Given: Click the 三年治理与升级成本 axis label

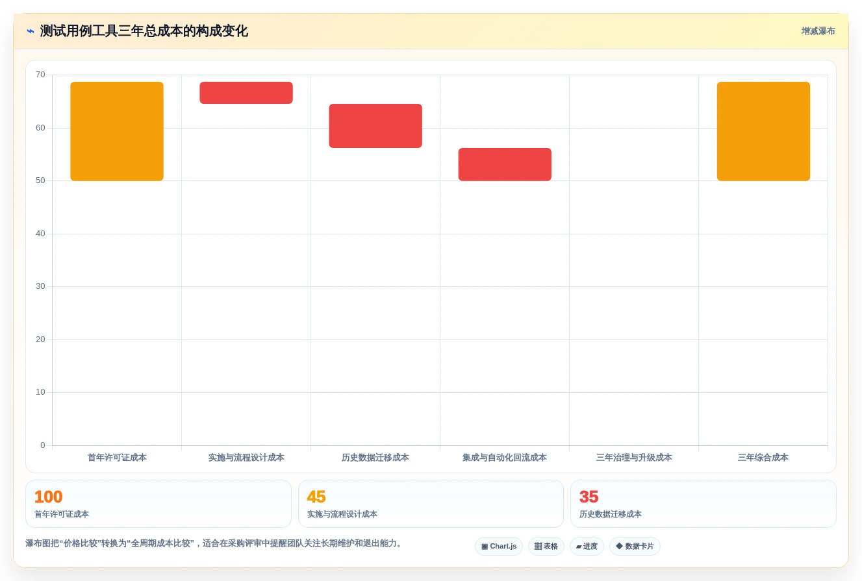Looking at the screenshot, I should pos(634,458).
